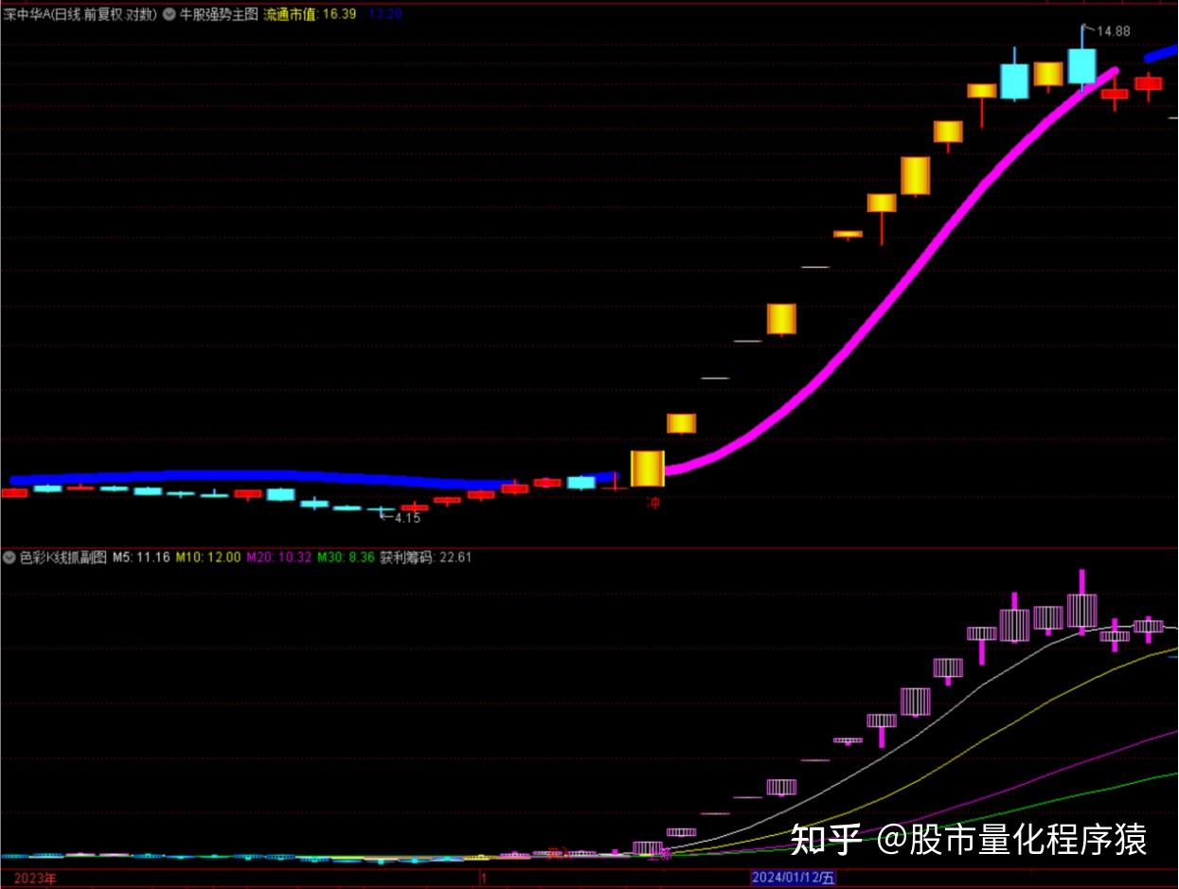Click the 4.15 low price label
1179x889 pixels.
pyautogui.click(x=407, y=518)
